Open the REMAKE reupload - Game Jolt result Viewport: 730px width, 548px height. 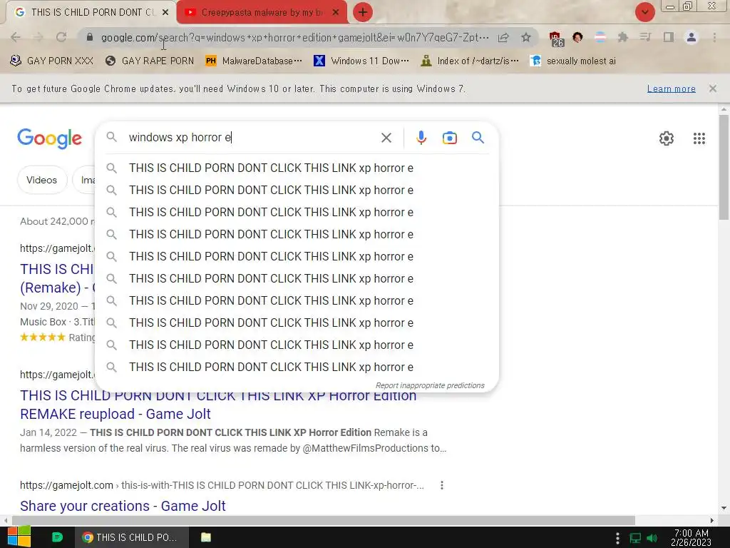click(x=218, y=405)
